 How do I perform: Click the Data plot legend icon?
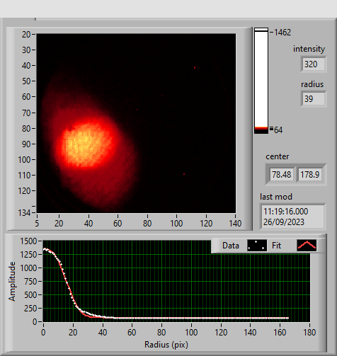click(x=257, y=246)
